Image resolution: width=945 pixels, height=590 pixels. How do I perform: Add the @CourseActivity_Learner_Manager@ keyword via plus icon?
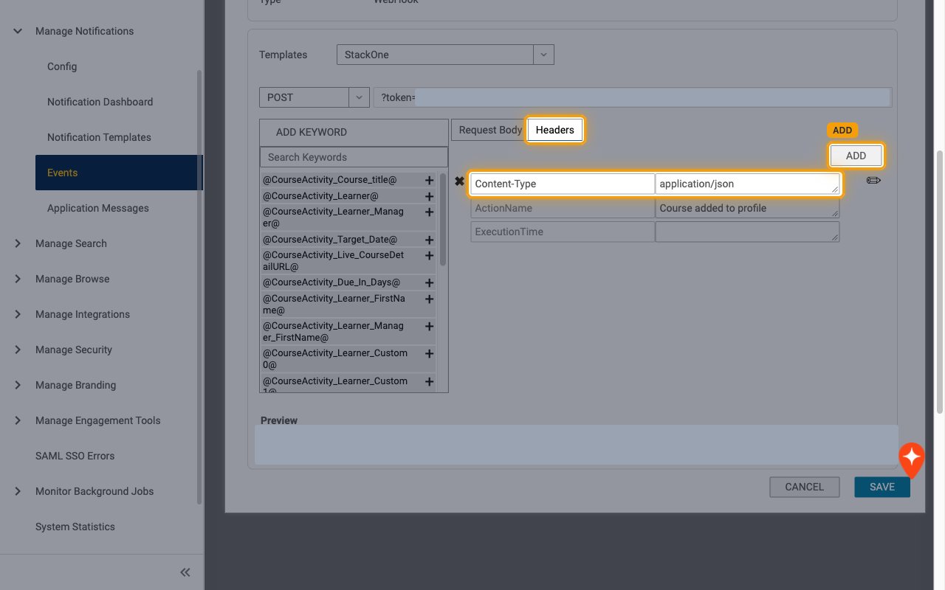pos(429,212)
